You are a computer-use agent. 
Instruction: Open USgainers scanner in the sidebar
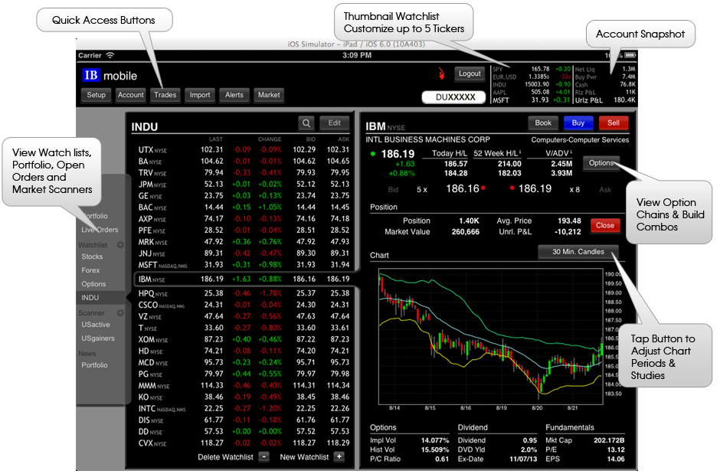point(98,338)
